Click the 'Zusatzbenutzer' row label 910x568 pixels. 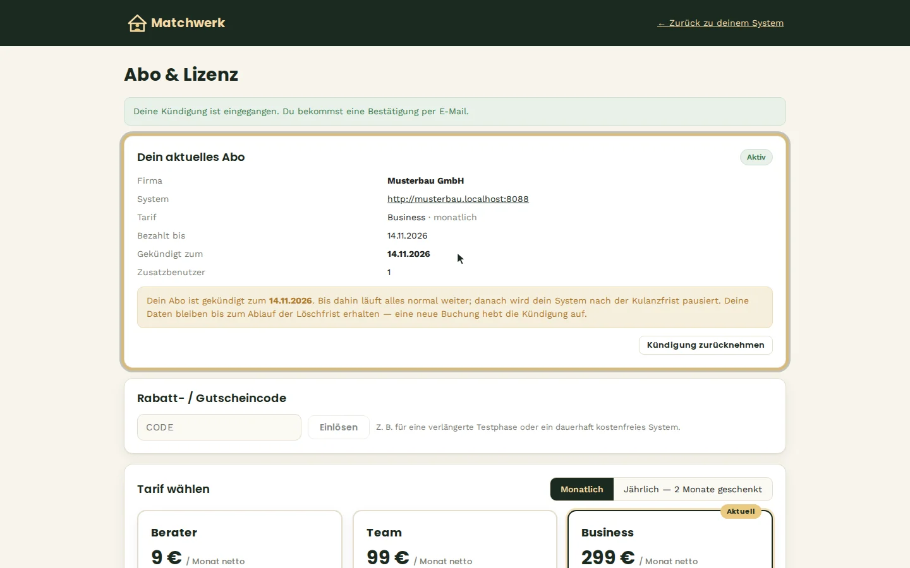[x=171, y=272]
